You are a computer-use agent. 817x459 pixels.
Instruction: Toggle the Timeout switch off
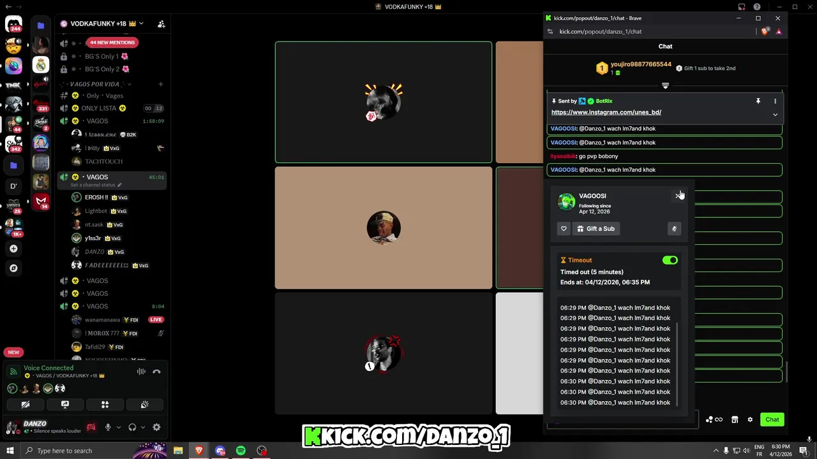pos(670,260)
